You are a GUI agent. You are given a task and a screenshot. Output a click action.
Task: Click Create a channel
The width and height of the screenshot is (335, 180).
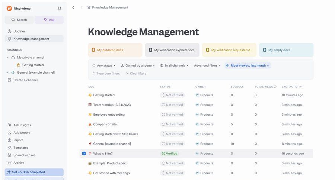click(x=25, y=80)
